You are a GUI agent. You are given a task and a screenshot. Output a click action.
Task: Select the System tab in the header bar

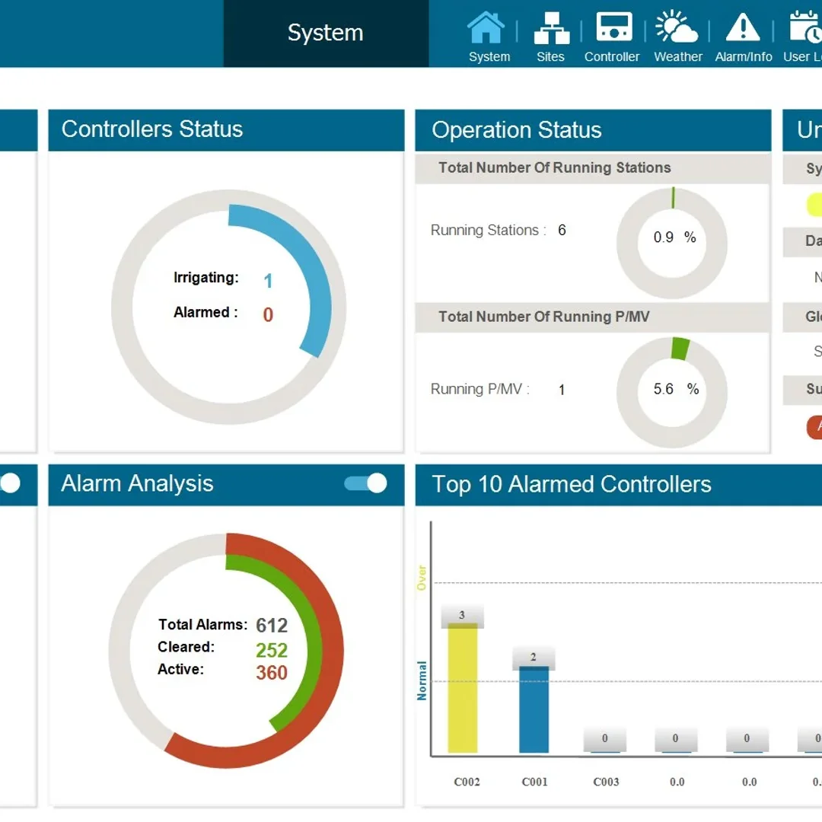pyautogui.click(x=325, y=33)
